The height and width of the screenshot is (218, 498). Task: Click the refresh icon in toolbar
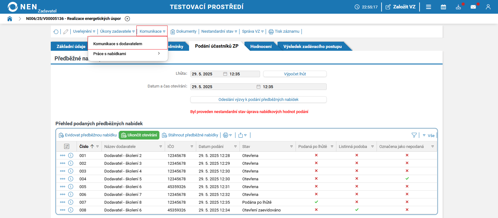[56, 31]
